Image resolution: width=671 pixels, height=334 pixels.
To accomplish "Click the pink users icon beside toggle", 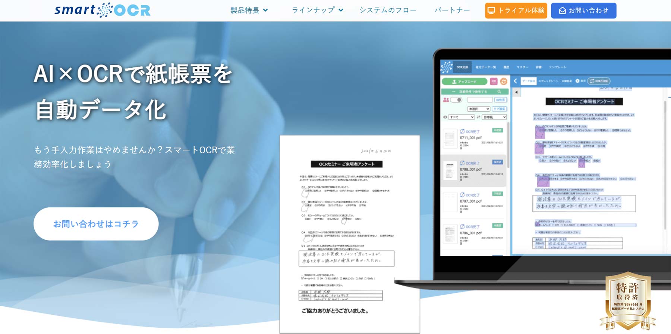I will point(446,100).
